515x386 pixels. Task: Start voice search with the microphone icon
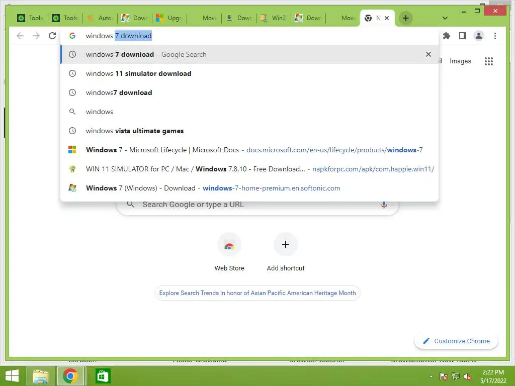click(x=384, y=205)
